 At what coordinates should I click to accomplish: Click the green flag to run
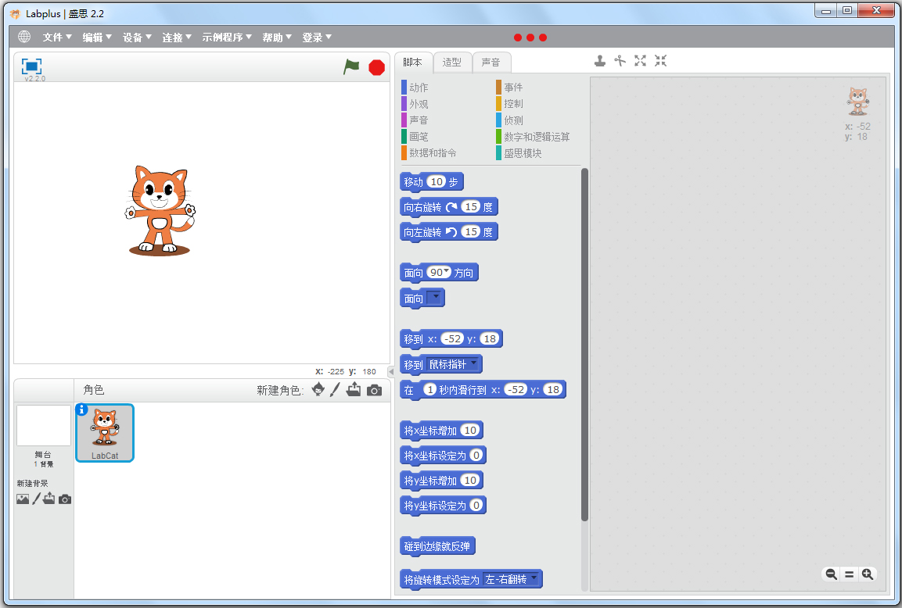(x=351, y=67)
